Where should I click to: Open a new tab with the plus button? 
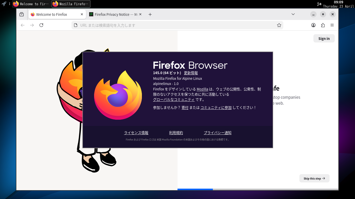[x=150, y=15]
